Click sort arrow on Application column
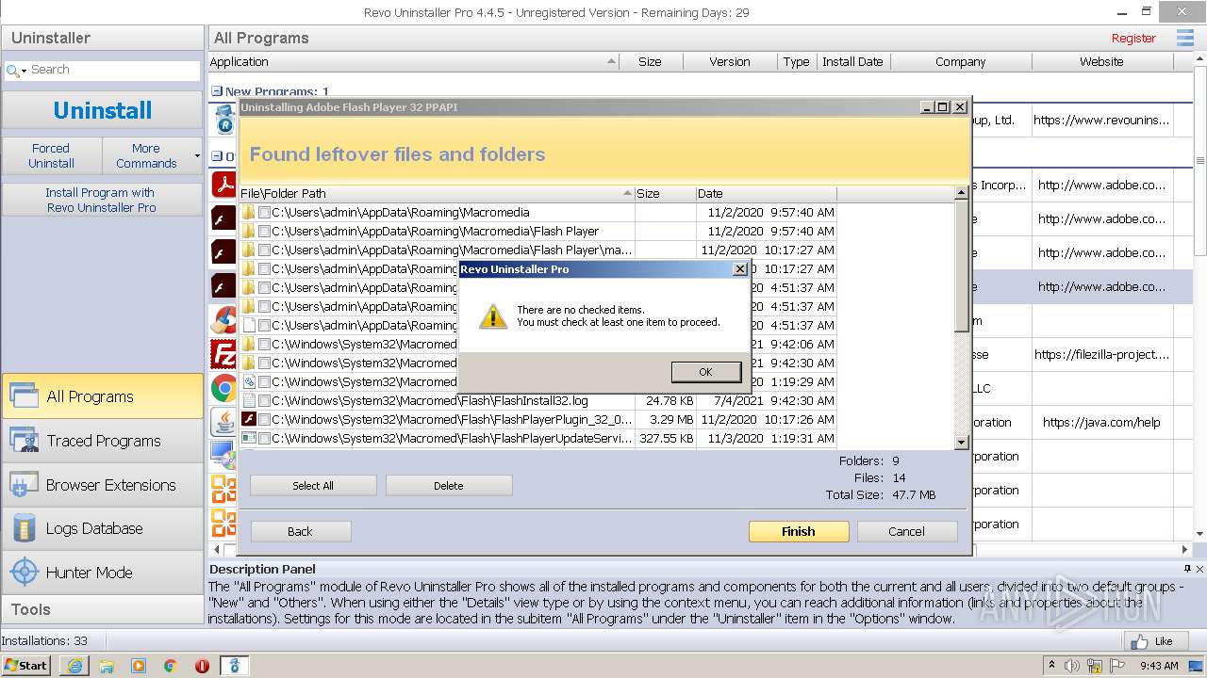1207x678 pixels. [612, 61]
